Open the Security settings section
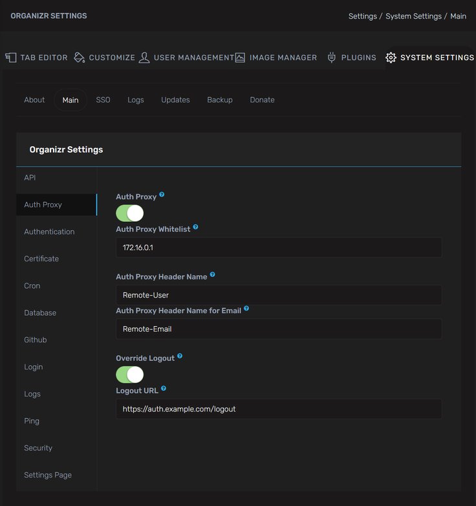The width and height of the screenshot is (476, 506). coord(38,448)
